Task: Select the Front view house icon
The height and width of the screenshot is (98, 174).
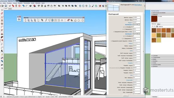Action: pyautogui.click(x=45, y=6)
